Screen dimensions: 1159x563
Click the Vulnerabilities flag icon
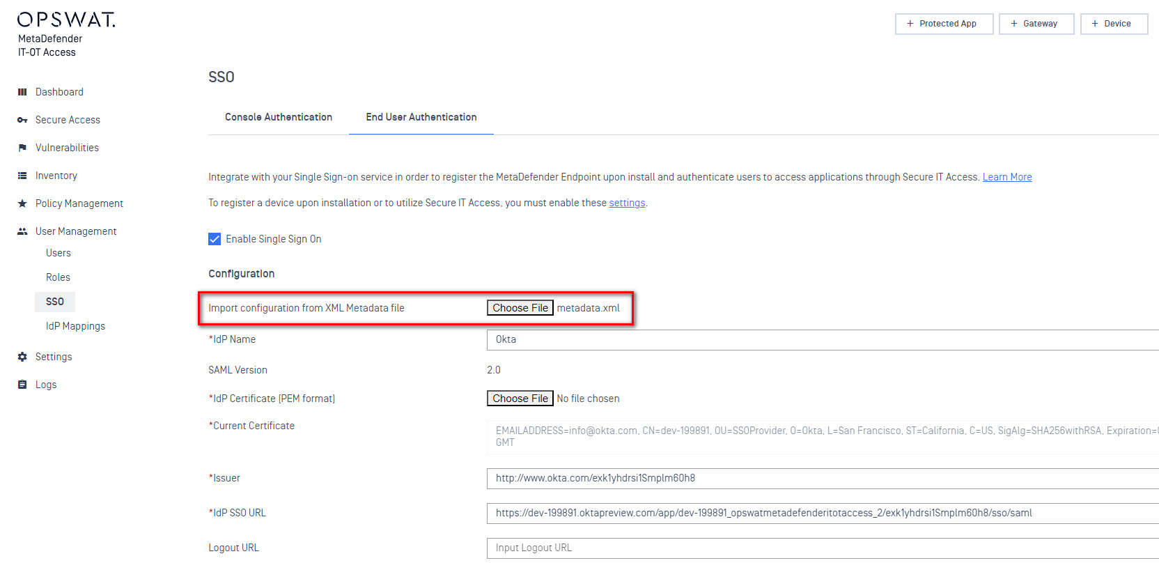click(22, 148)
